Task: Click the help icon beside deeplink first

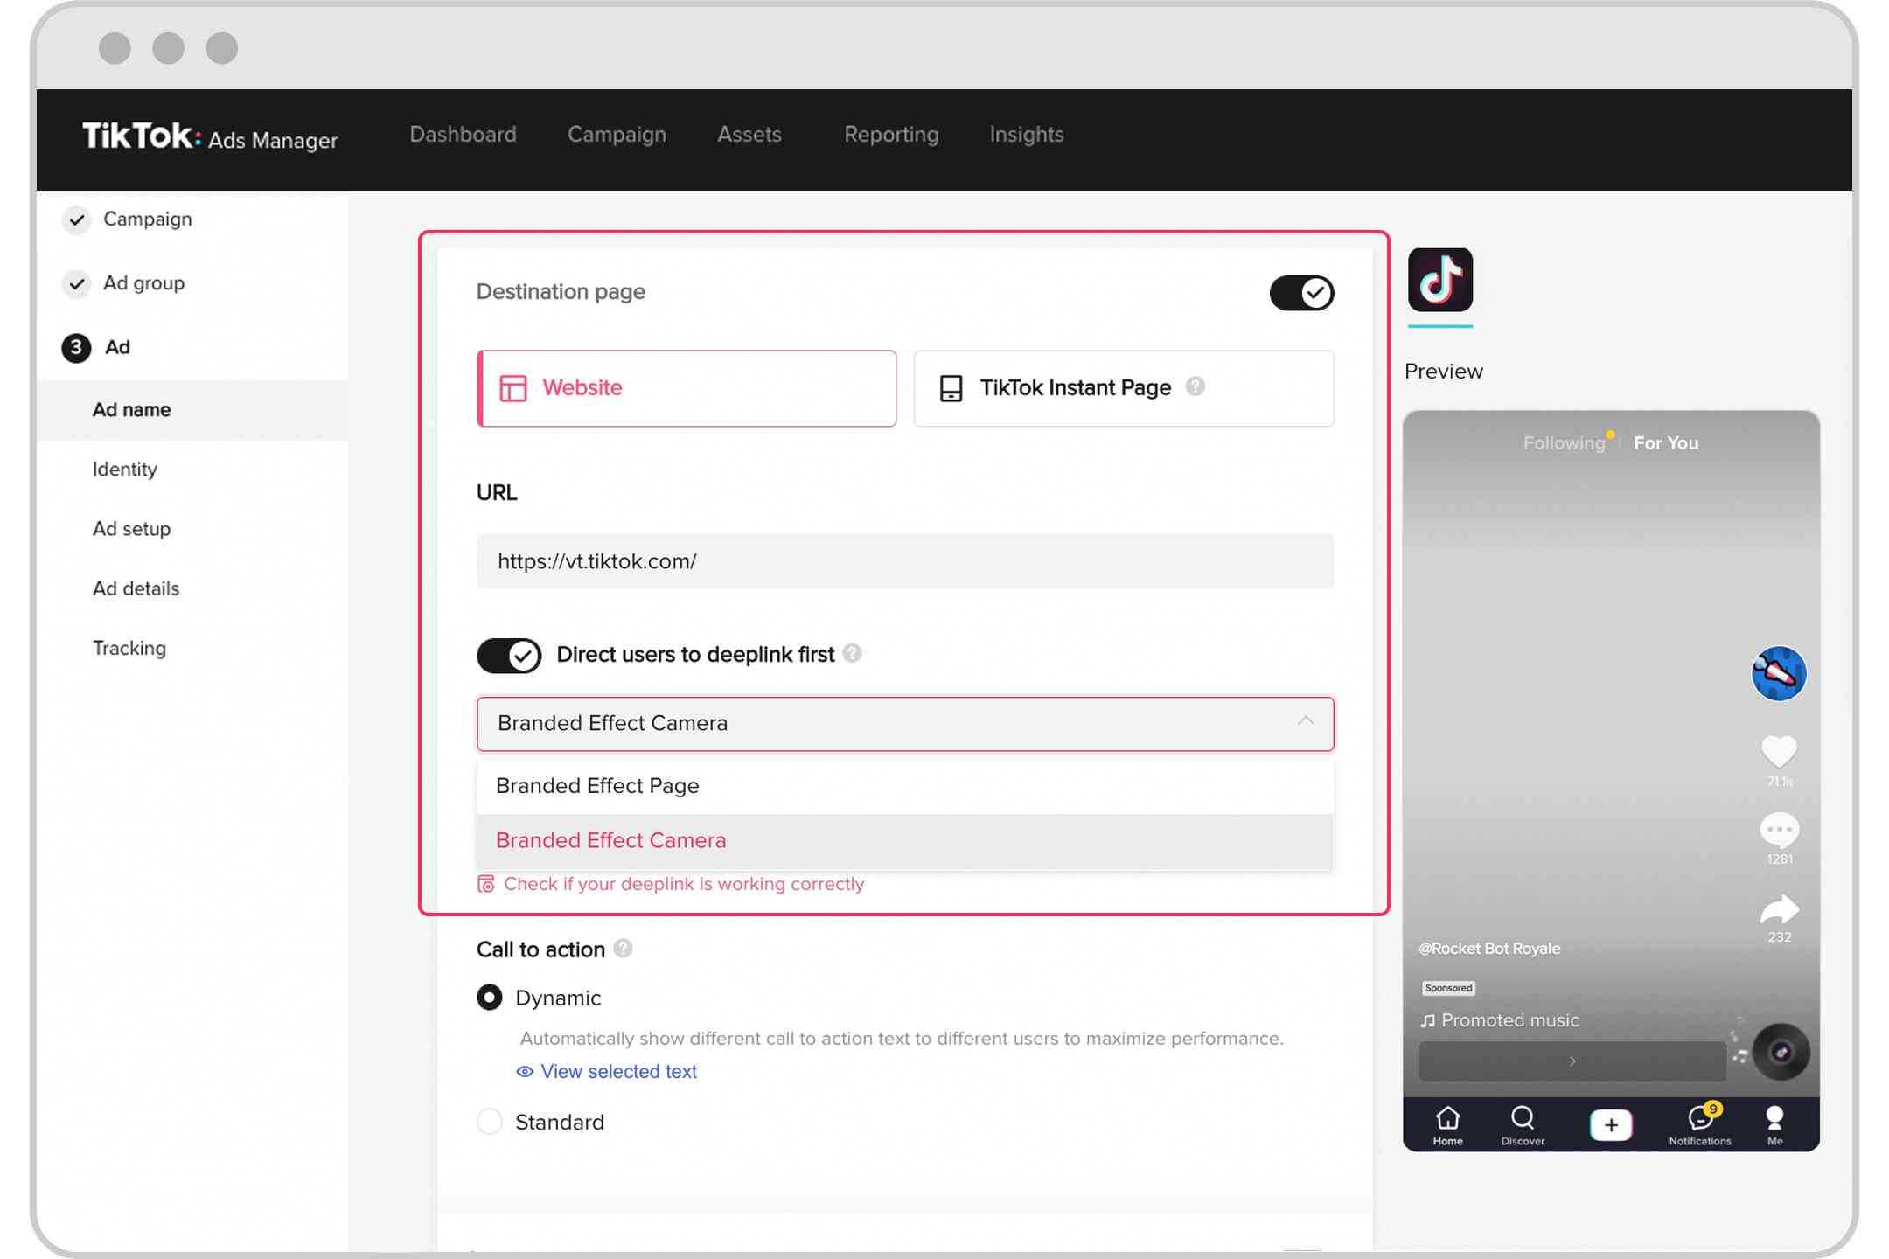Action: coord(852,653)
